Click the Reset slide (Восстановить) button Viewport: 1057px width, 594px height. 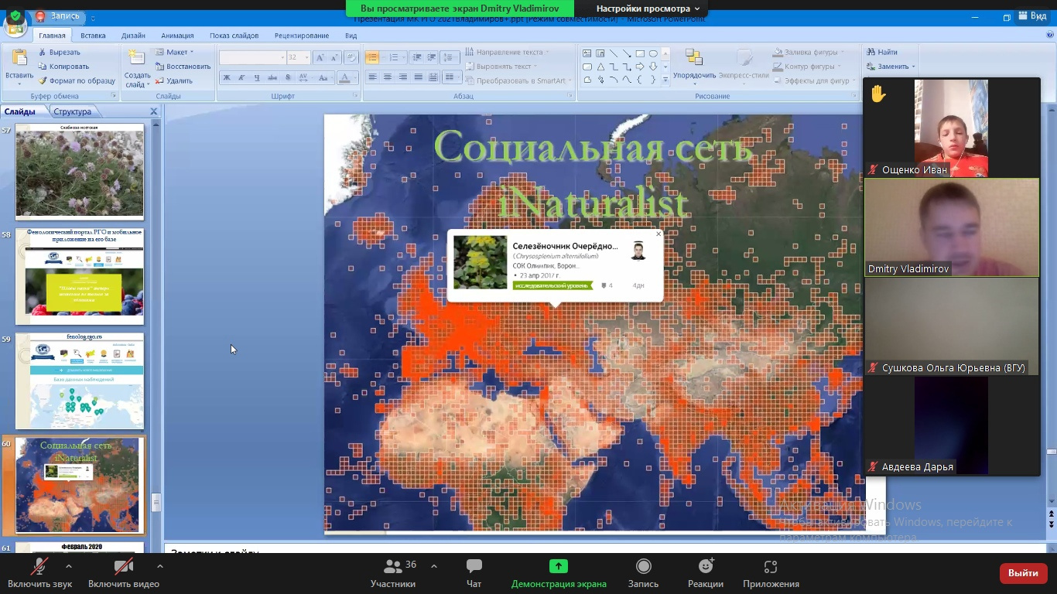183,67
